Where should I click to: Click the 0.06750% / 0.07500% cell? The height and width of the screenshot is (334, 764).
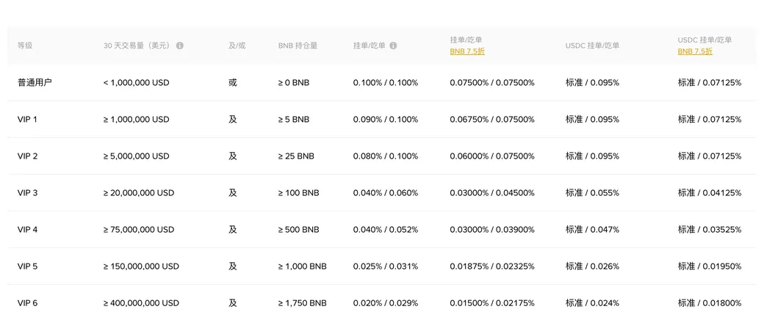(x=492, y=119)
